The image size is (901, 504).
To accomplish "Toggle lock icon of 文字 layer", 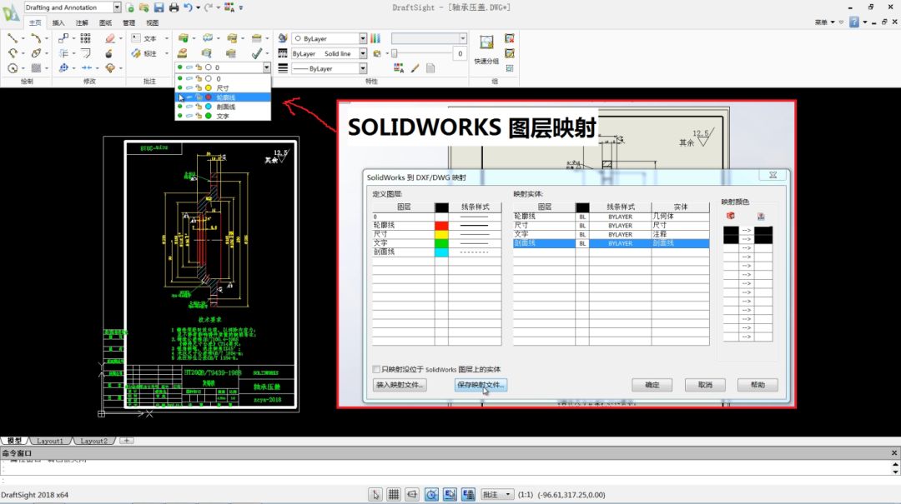I will pyautogui.click(x=199, y=116).
